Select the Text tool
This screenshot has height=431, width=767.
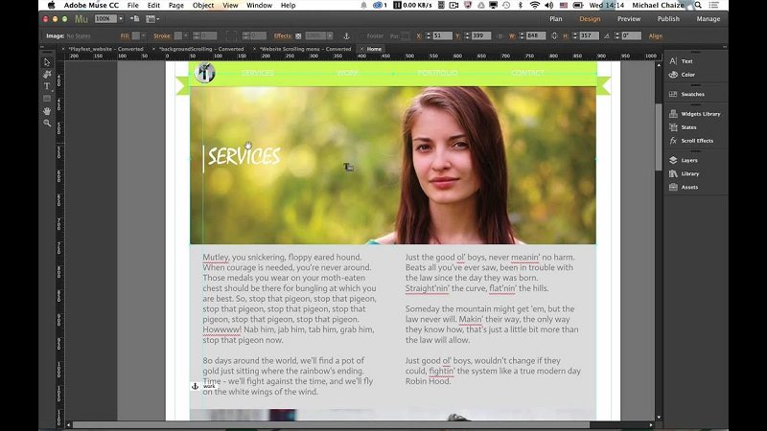click(47, 86)
